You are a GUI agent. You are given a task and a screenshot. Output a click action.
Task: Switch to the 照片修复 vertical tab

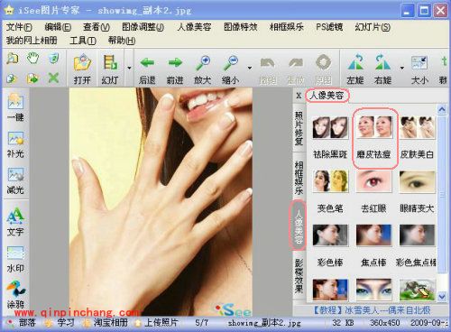coord(299,128)
